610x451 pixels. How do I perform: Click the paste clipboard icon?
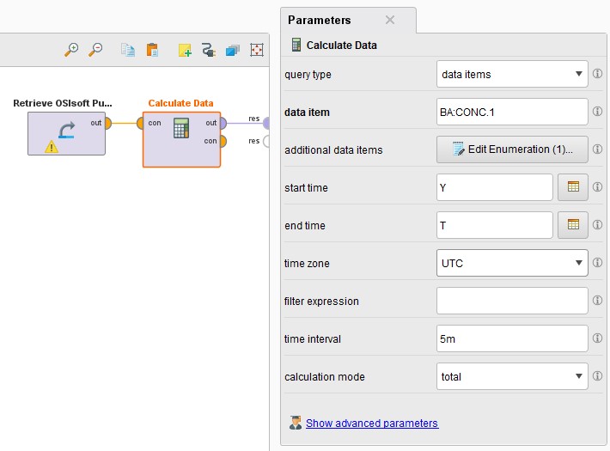pos(152,50)
